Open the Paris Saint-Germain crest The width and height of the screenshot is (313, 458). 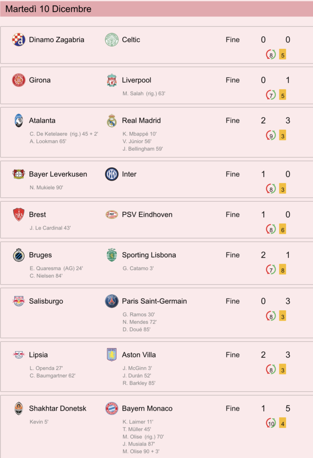(111, 301)
